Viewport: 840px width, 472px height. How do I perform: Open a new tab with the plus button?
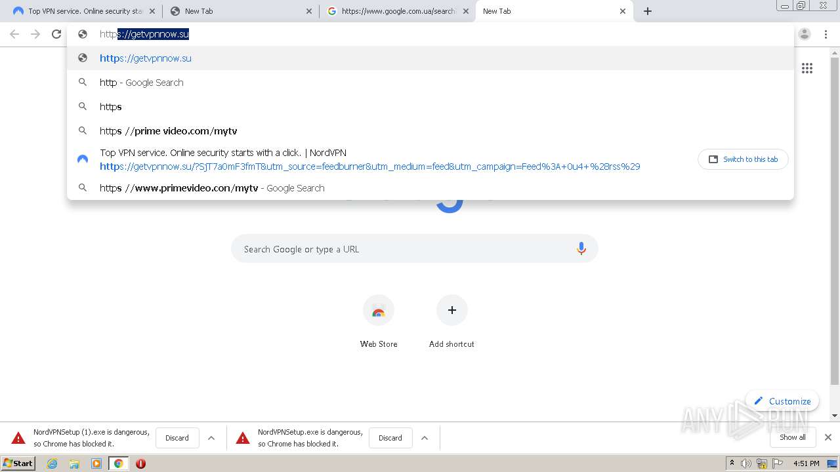[x=648, y=11]
